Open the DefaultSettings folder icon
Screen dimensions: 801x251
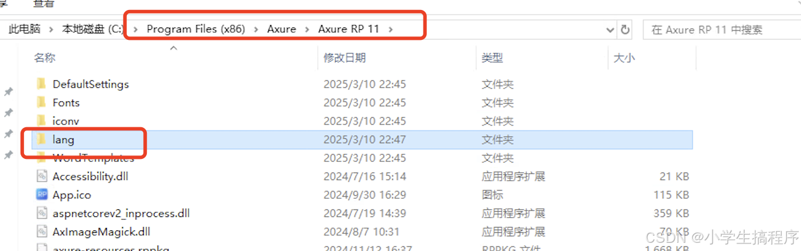[41, 84]
